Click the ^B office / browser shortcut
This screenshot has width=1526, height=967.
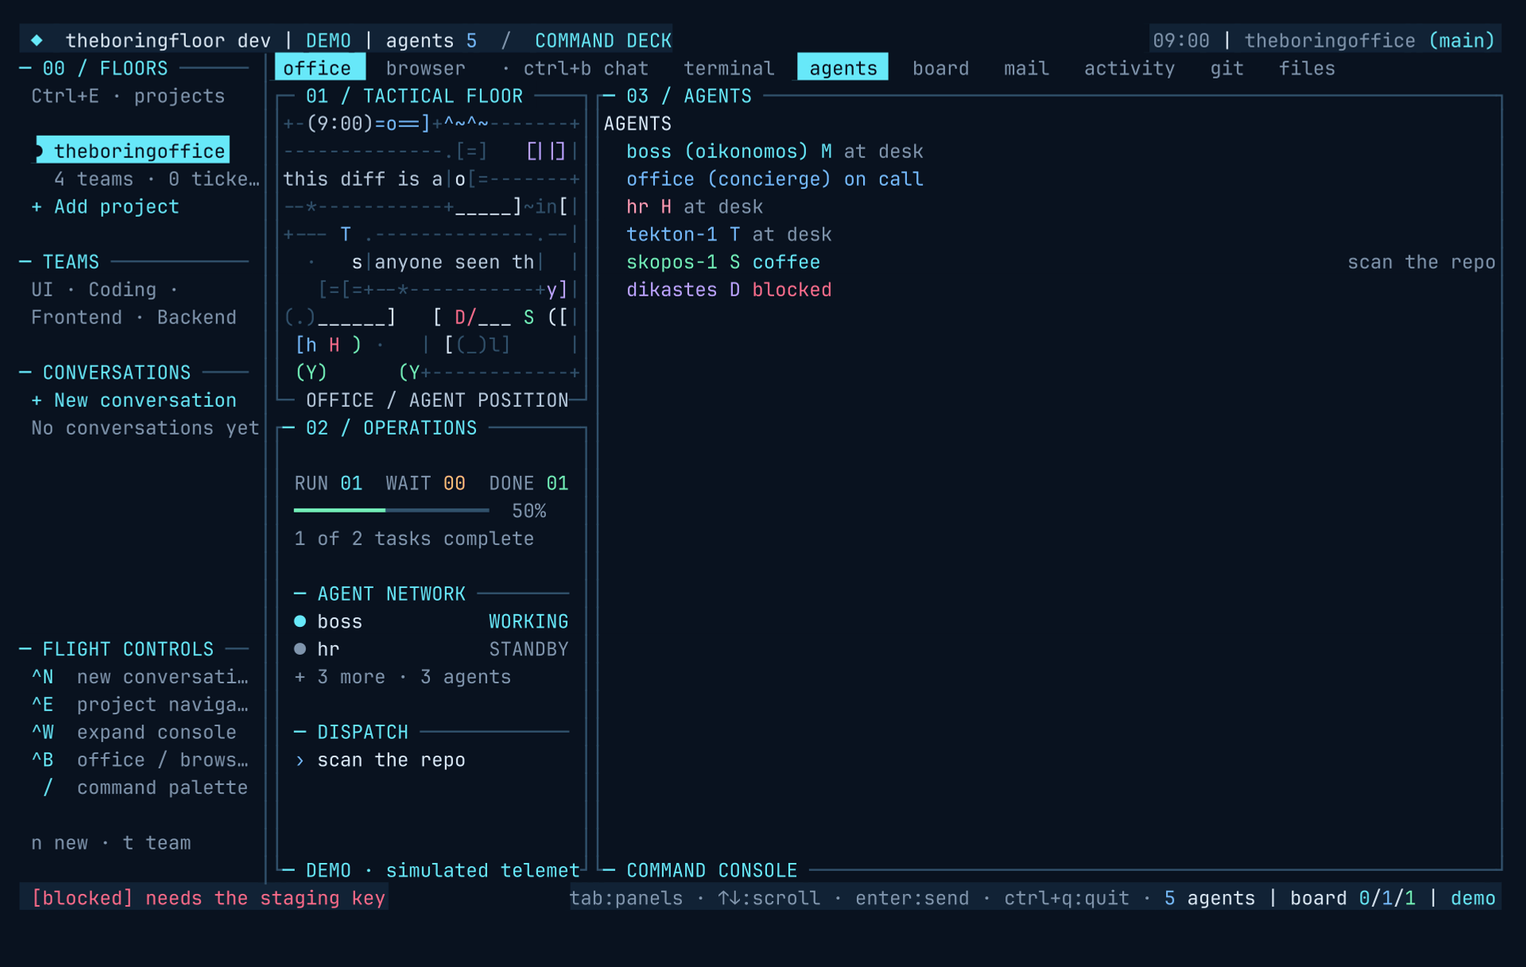tap(140, 760)
